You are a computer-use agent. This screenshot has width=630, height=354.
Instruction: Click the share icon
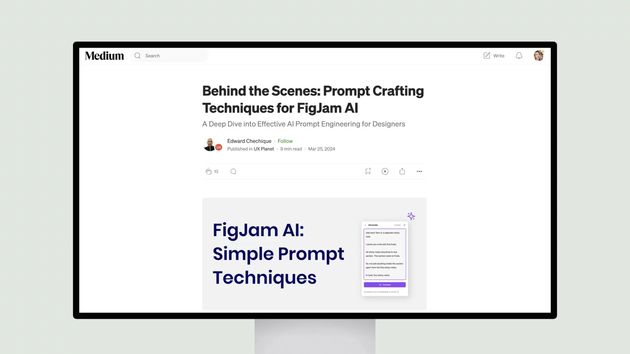click(402, 171)
